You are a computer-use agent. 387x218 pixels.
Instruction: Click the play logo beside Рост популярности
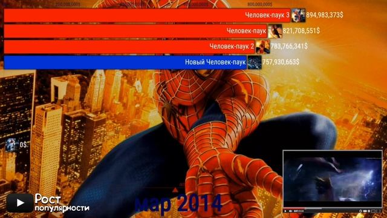tap(20, 203)
